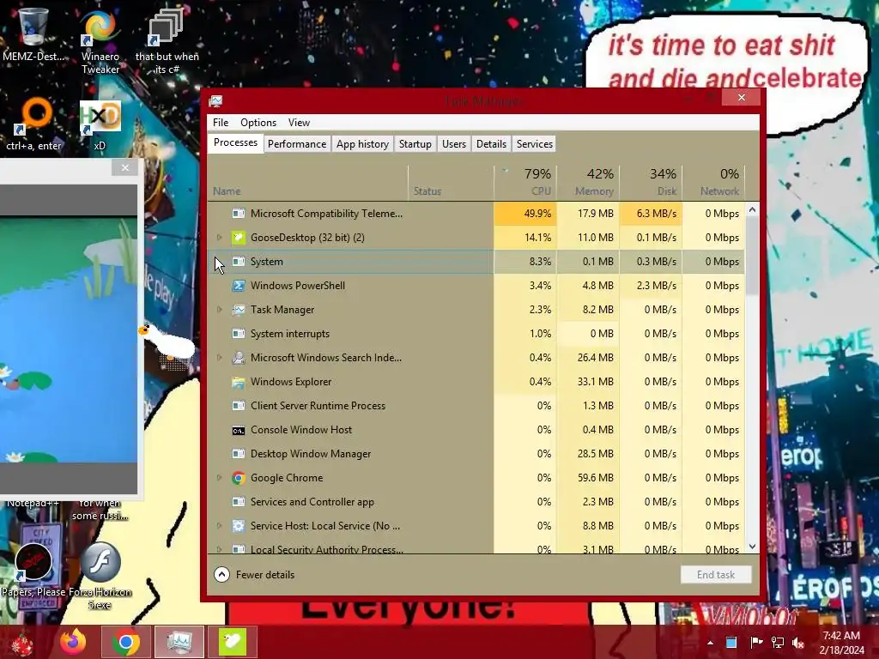
Task: Sort processes by Name column header
Action: [308, 182]
